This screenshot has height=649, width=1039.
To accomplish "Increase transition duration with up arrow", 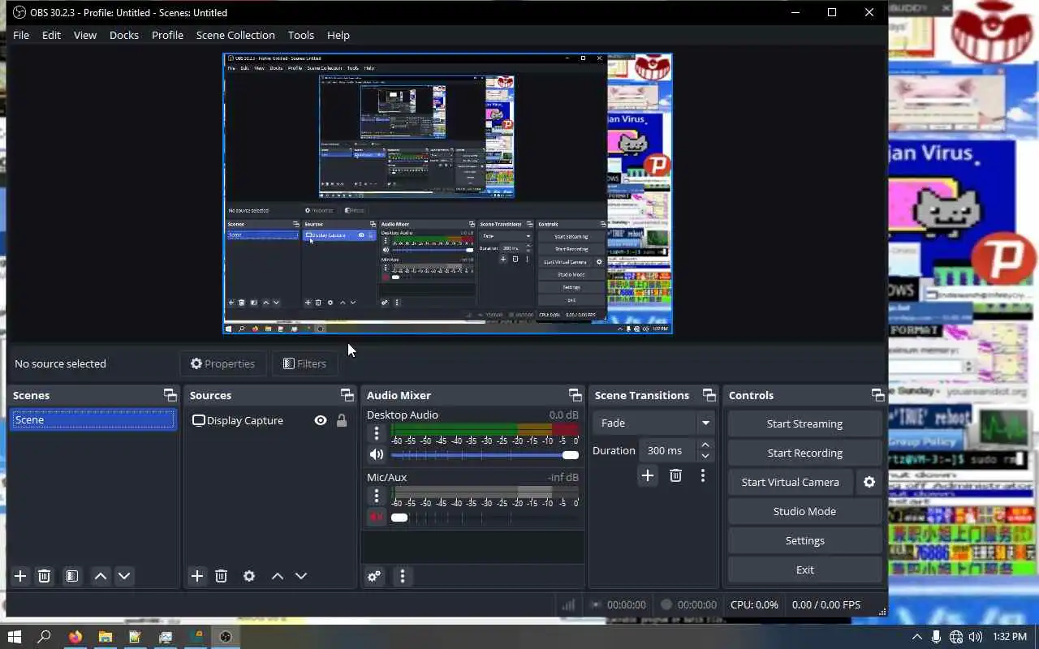I will 705,445.
